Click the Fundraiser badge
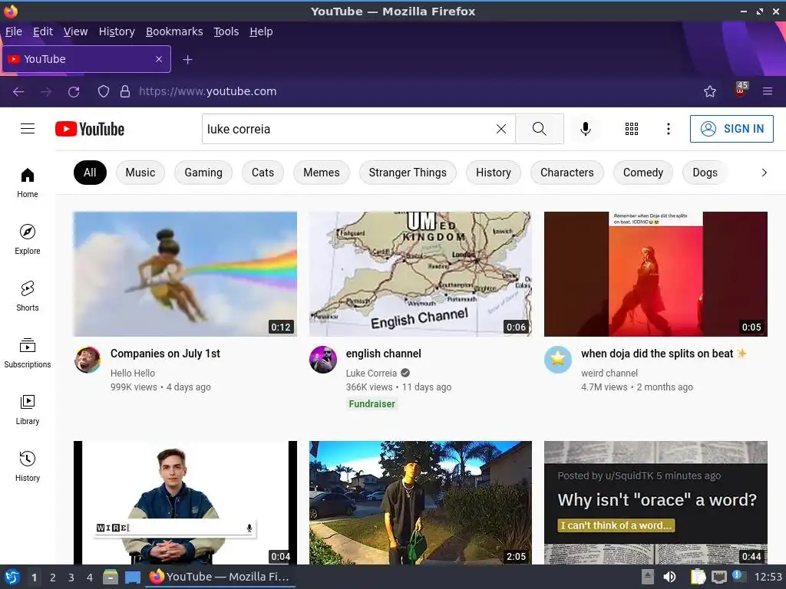Image resolution: width=786 pixels, height=589 pixels. click(x=372, y=403)
